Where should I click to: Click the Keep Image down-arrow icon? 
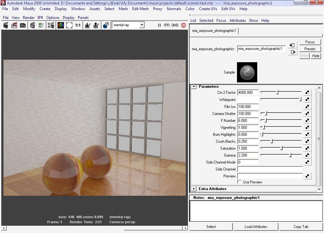click(88, 25)
